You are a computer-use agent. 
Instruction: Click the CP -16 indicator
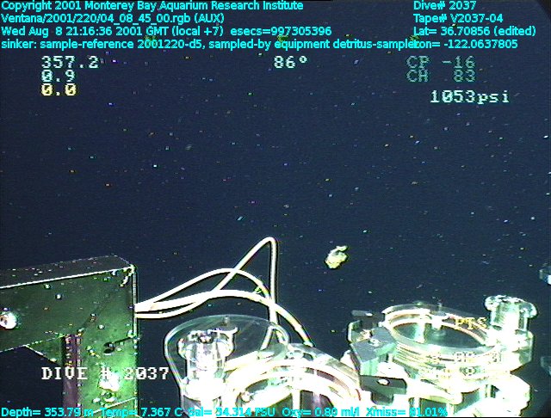click(441, 63)
